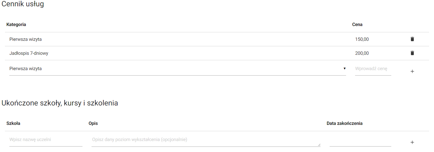Click the "Cennik usług" section heading
434x152 pixels.
[23, 4]
